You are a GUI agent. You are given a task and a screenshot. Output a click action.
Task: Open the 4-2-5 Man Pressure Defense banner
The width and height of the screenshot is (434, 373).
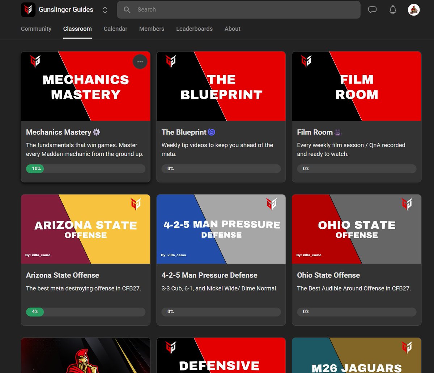(221, 229)
